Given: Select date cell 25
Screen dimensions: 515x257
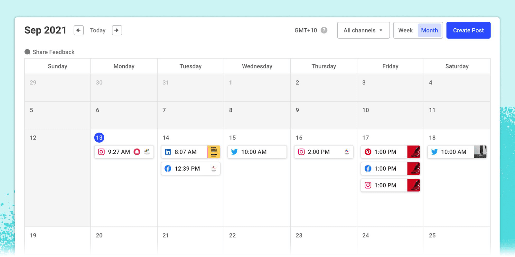Looking at the screenshot, I should [457, 241].
